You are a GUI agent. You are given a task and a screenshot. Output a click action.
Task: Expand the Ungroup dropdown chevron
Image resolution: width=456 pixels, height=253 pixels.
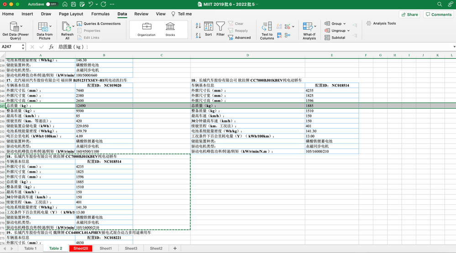[348, 31]
